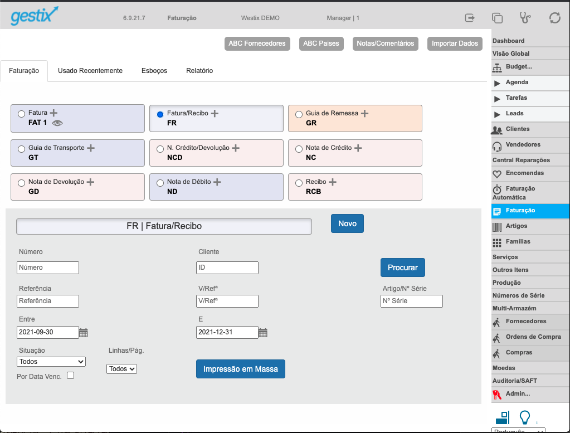570x433 pixels.
Task: Select the Recibo RCB radio button
Action: [299, 183]
